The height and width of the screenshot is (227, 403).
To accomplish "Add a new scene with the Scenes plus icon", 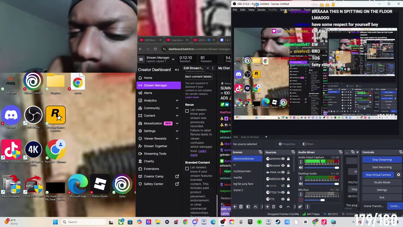I will click(235, 207).
